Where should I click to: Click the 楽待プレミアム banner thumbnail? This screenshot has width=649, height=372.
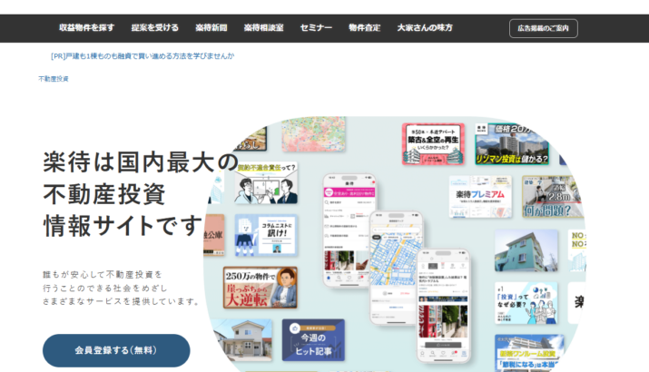click(x=480, y=195)
